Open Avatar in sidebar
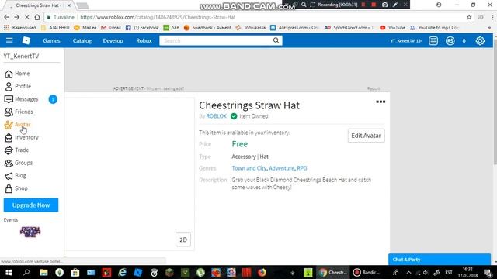 click(18, 124)
